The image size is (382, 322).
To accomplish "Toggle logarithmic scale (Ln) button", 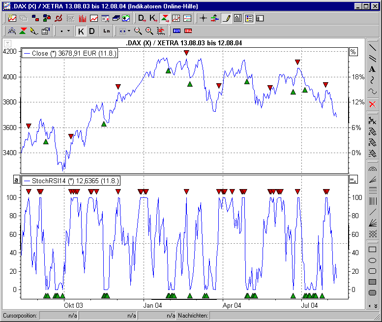I will (x=107, y=31).
